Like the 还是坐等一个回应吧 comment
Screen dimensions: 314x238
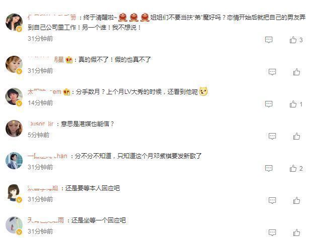click(x=296, y=232)
